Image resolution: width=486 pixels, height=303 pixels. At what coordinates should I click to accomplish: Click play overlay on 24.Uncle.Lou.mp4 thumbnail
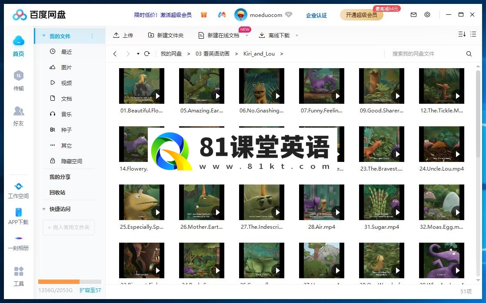tap(457, 154)
